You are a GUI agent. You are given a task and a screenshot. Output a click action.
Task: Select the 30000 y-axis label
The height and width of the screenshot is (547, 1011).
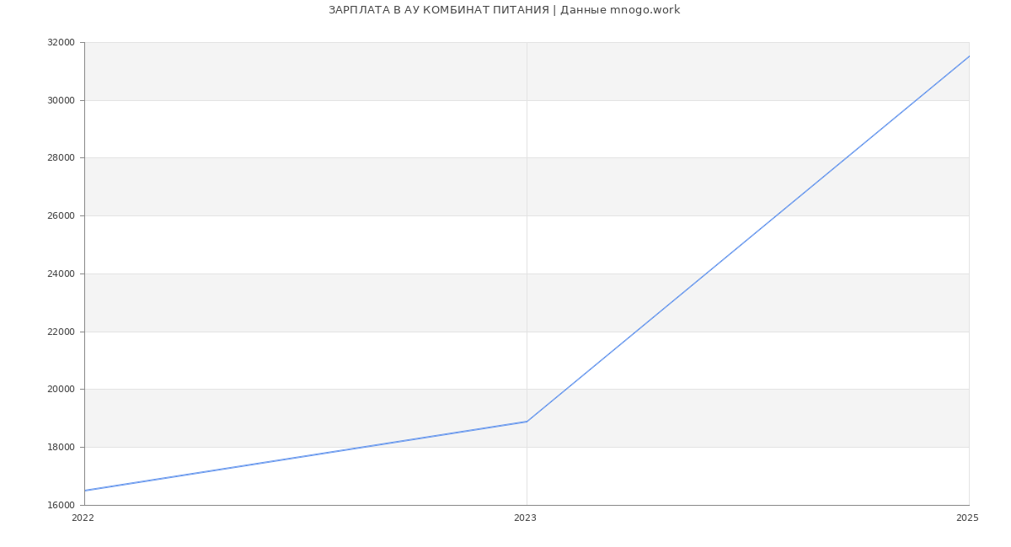tap(61, 100)
